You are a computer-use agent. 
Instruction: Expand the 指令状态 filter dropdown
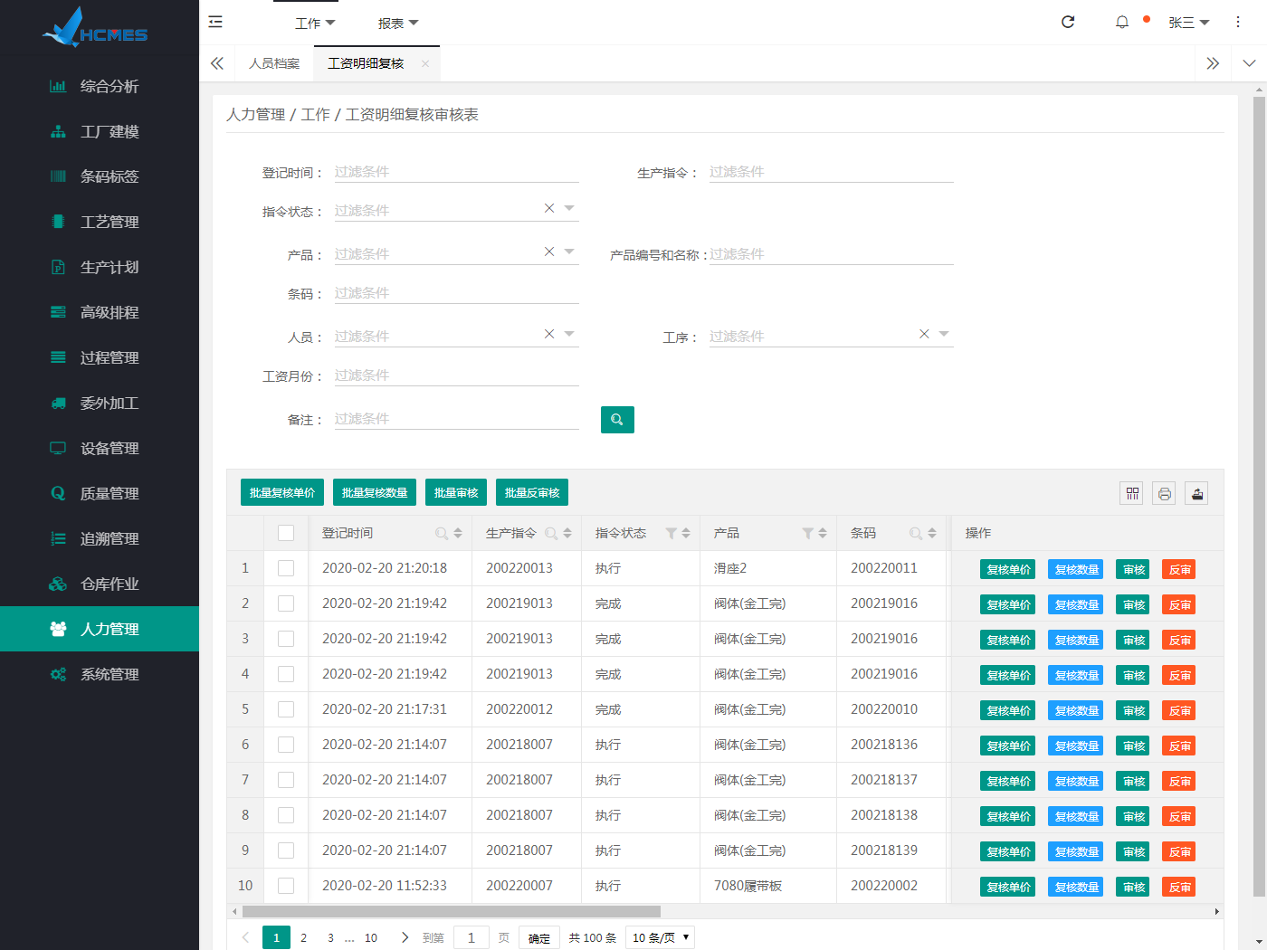[569, 208]
